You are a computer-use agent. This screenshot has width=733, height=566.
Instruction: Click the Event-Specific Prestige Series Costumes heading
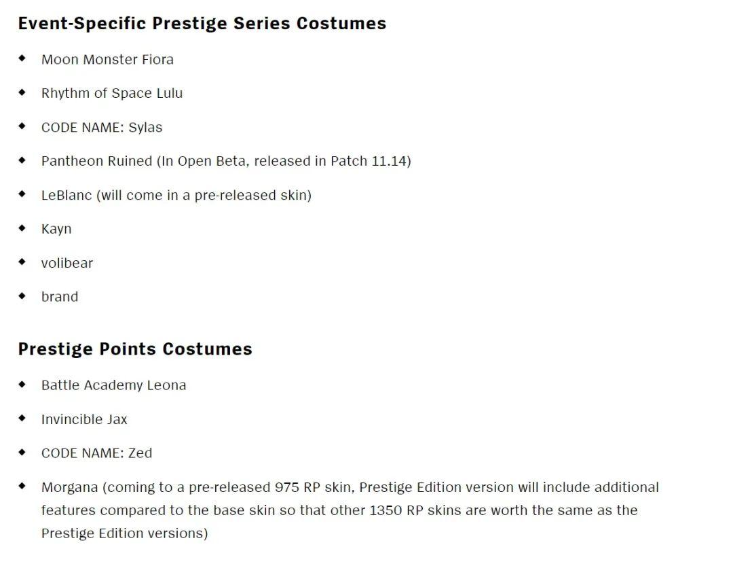(202, 23)
